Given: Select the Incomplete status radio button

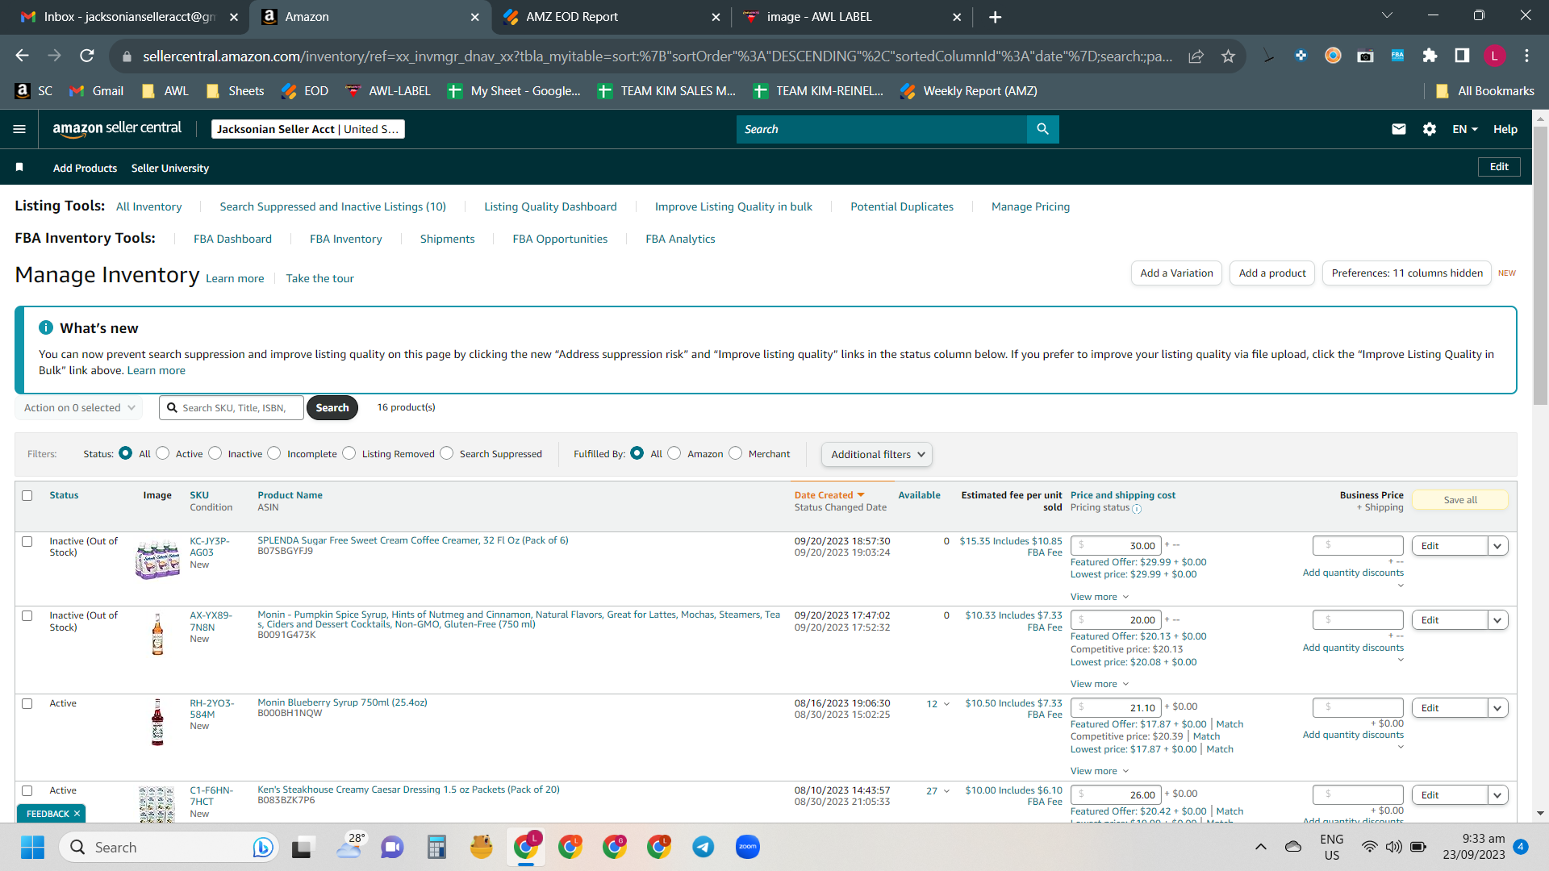Looking at the screenshot, I should point(274,453).
